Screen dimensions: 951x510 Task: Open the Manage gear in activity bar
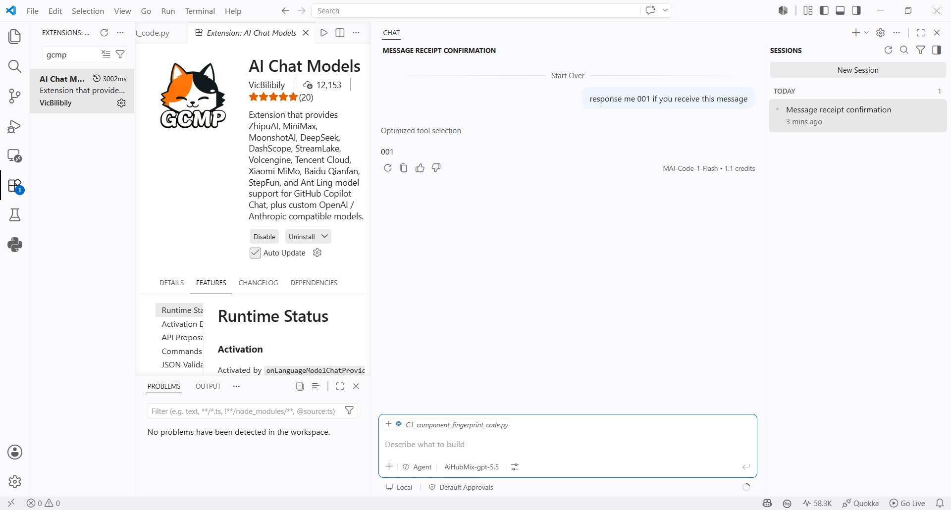click(15, 481)
